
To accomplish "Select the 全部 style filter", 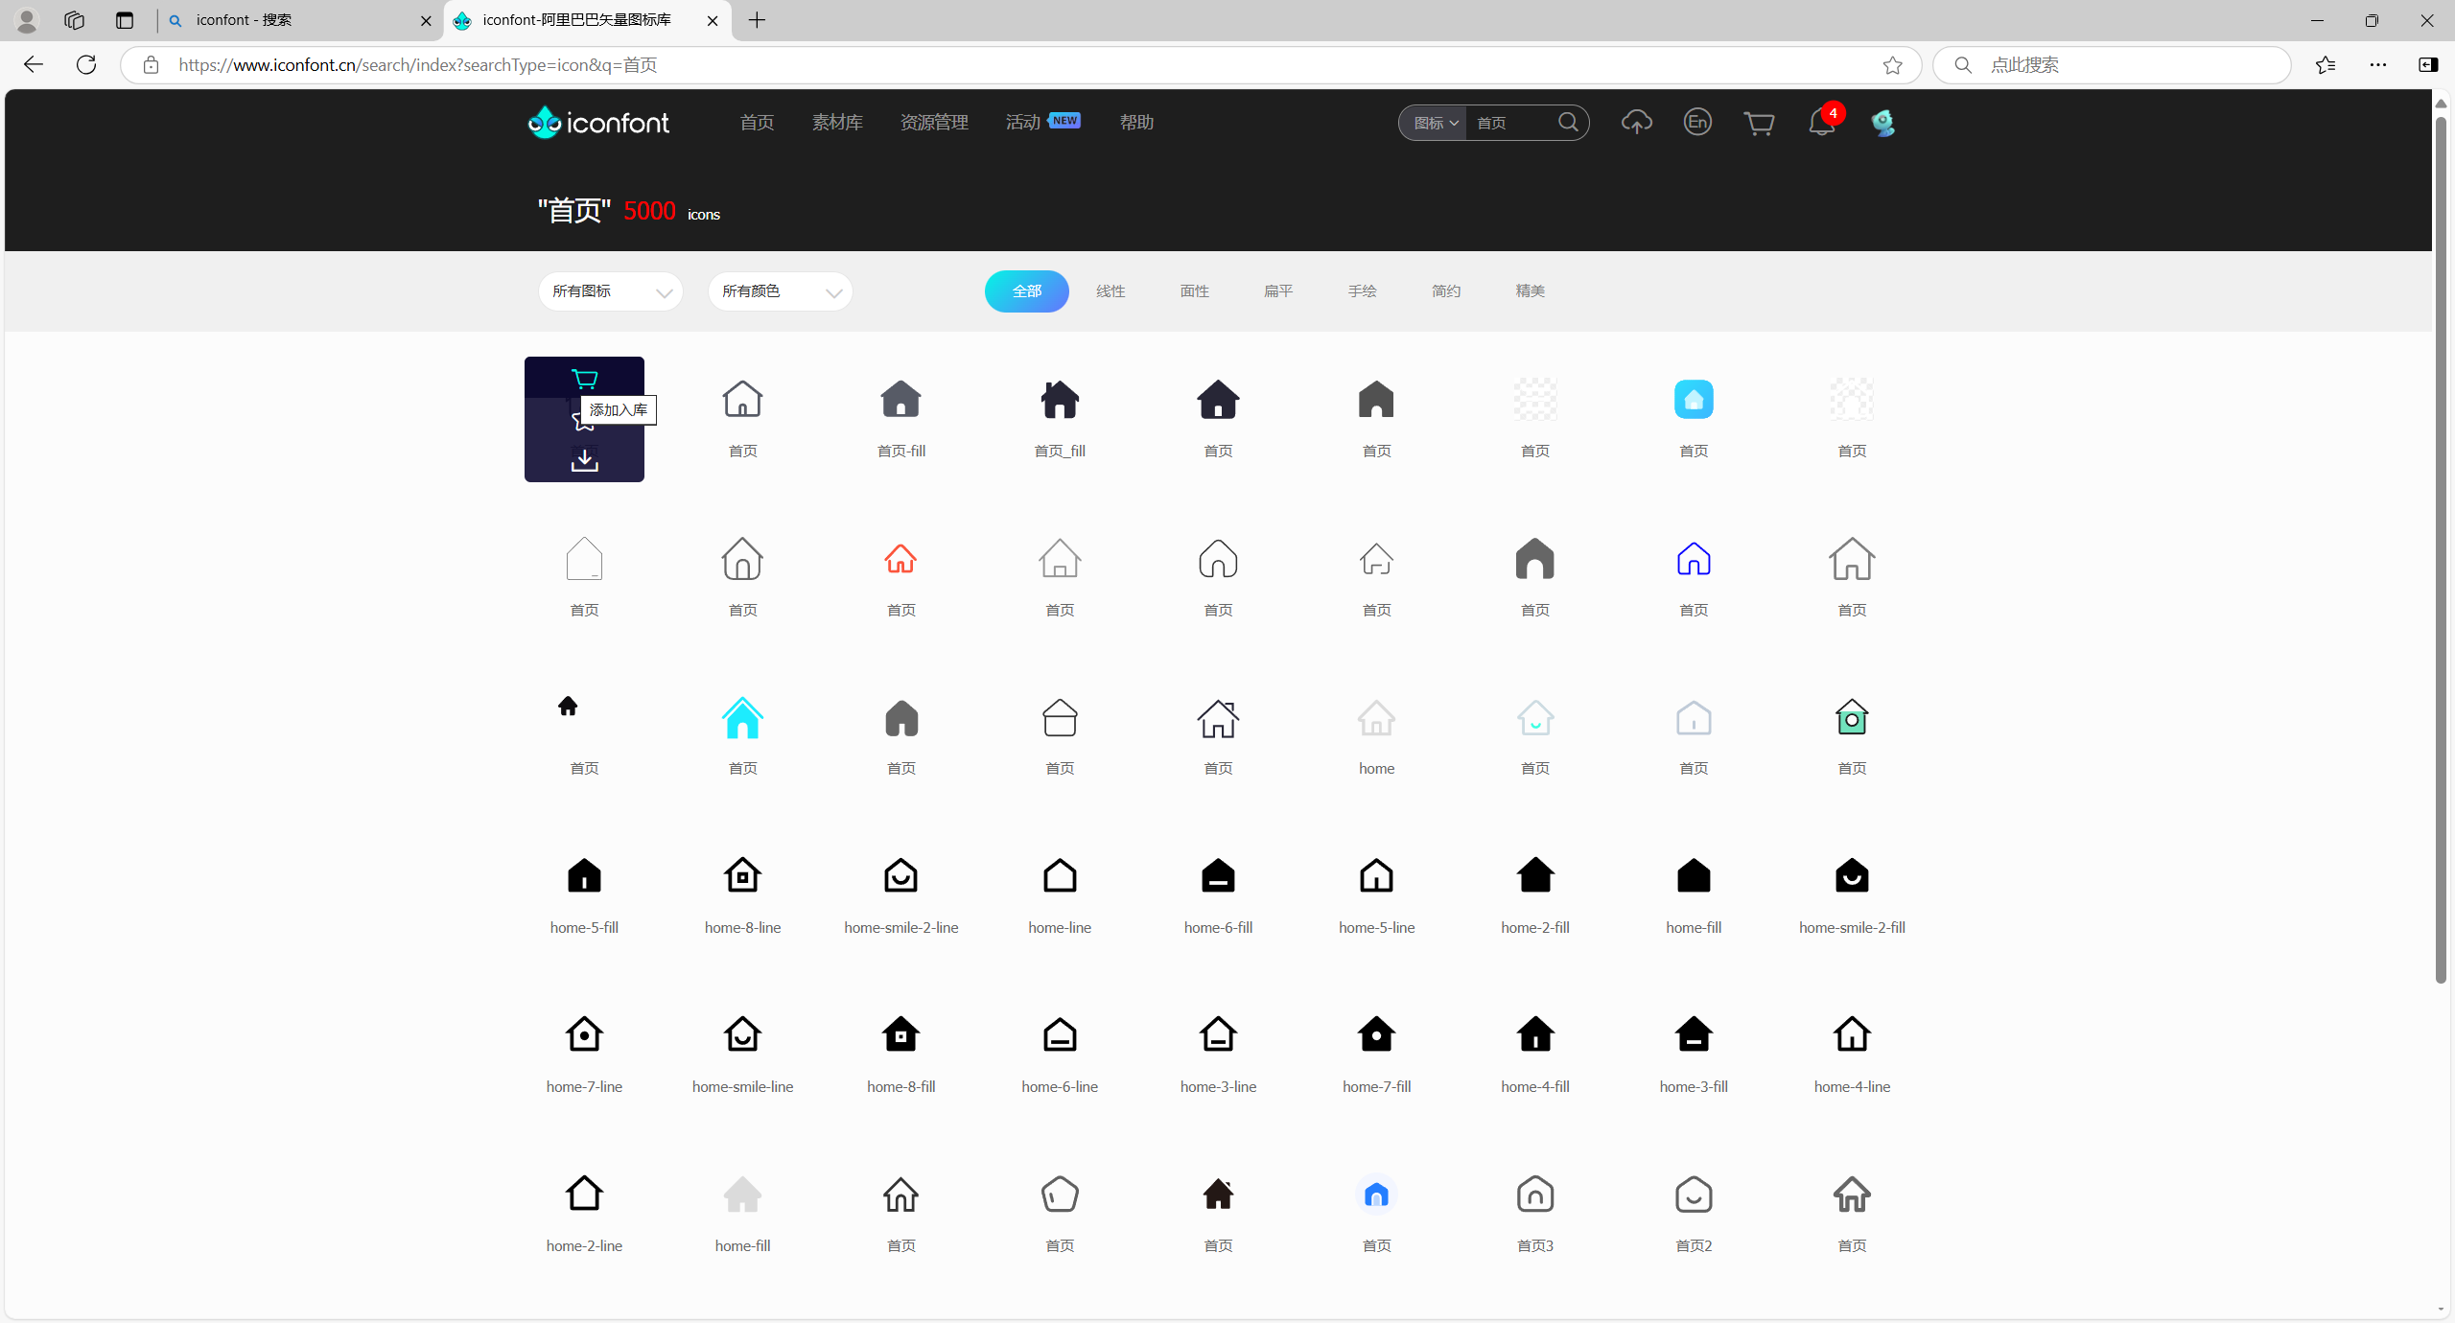I will tap(1026, 291).
